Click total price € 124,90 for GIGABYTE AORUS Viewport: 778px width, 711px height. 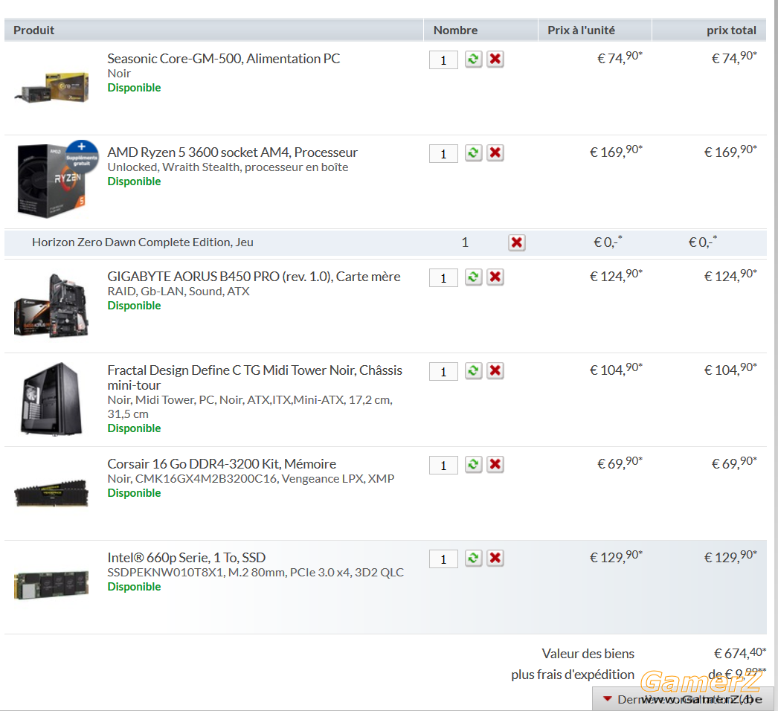731,275
